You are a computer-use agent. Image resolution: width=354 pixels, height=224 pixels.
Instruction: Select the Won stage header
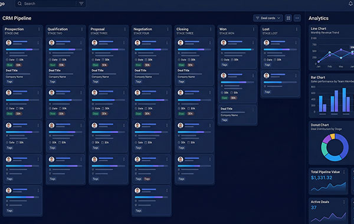(223, 29)
